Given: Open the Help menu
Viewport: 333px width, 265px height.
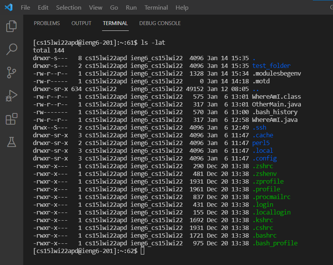Looking at the screenshot, I should [181, 7].
